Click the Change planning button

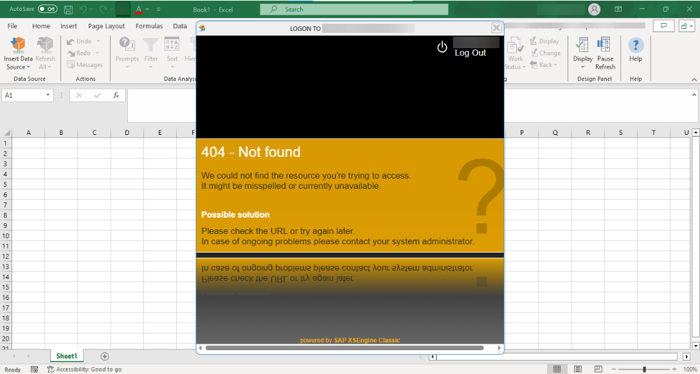545,53
